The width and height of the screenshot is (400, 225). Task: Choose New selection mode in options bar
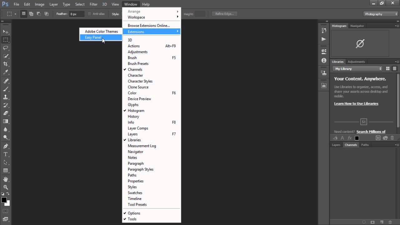(x=23, y=14)
